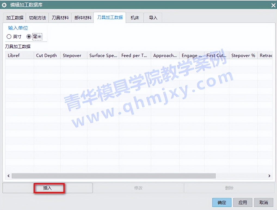The height and width of the screenshot is (210, 277).
Task: Cancel with the 取消 button
Action: [264, 202]
